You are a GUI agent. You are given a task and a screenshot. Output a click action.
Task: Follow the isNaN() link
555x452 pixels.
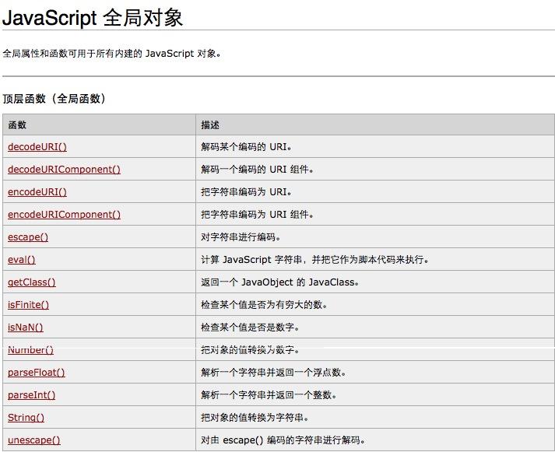pos(26,328)
